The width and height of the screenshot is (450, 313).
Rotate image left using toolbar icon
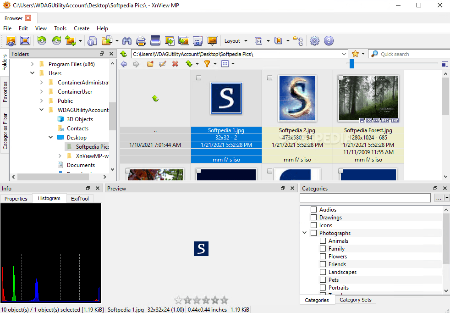click(x=42, y=41)
